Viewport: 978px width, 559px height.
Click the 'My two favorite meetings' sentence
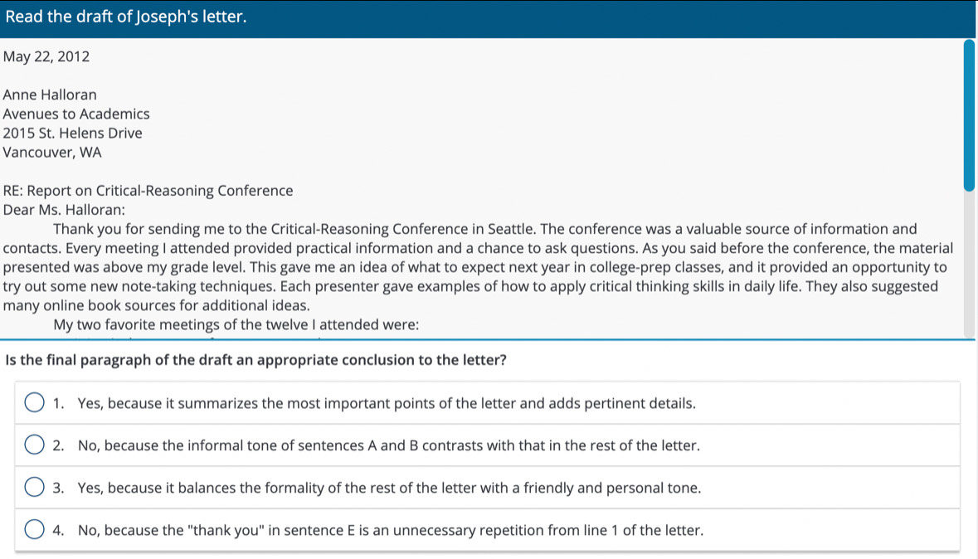point(235,324)
